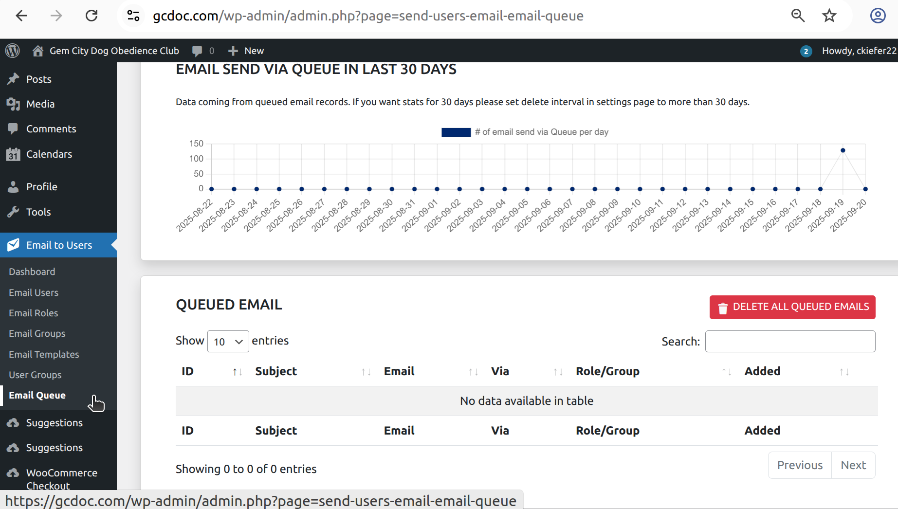Open the Email Templates submenu item
Viewport: 898px width, 509px height.
tap(44, 354)
